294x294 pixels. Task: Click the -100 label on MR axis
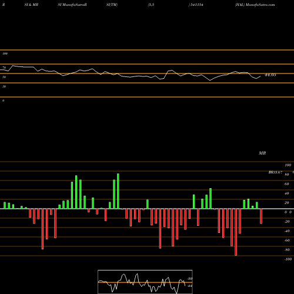[x=288, y=259]
